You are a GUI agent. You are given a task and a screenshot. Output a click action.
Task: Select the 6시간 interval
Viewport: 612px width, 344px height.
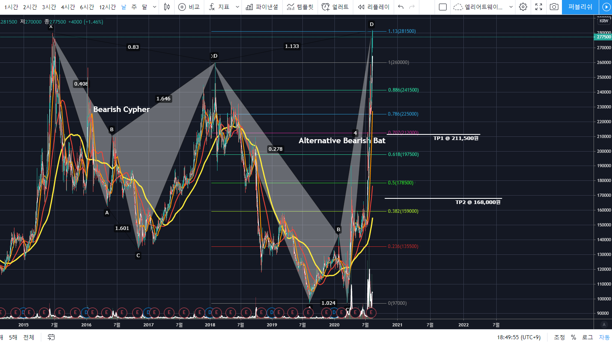tap(87, 7)
